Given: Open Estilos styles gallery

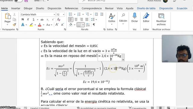Looking at the screenshot, I should pos(112,19).
